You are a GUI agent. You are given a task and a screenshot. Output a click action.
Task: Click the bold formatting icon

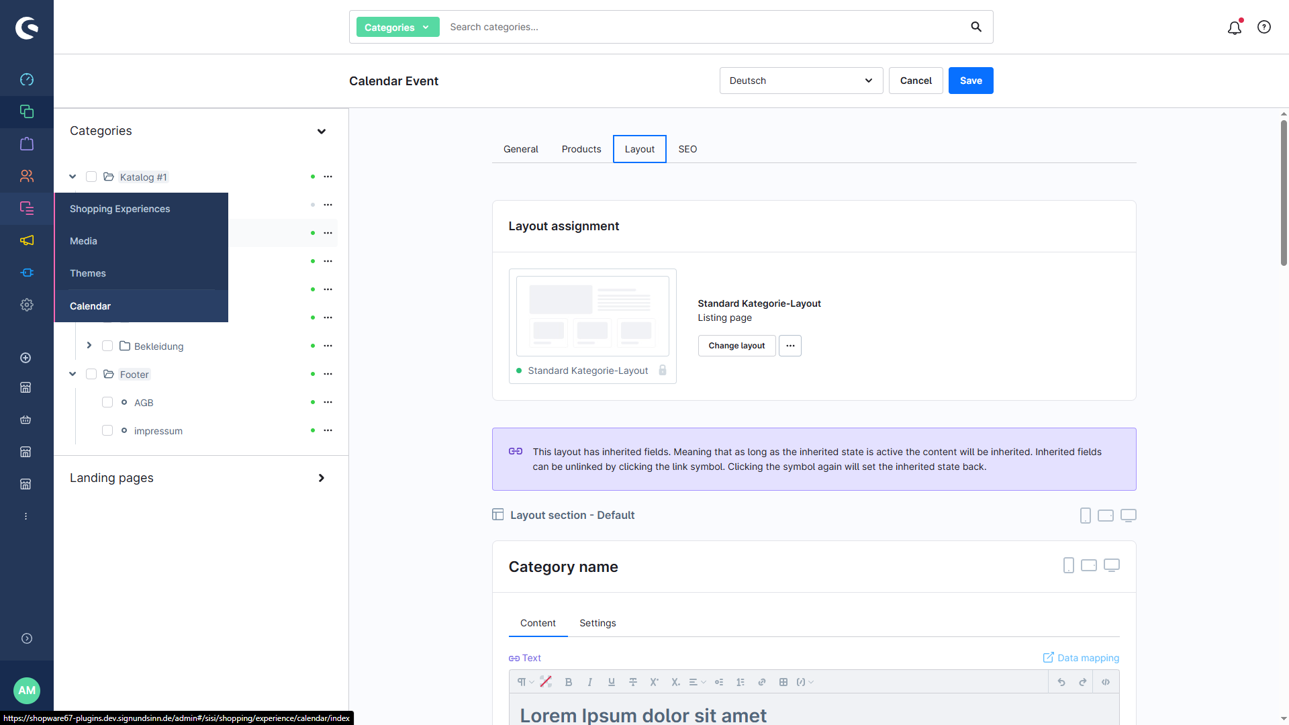569,682
